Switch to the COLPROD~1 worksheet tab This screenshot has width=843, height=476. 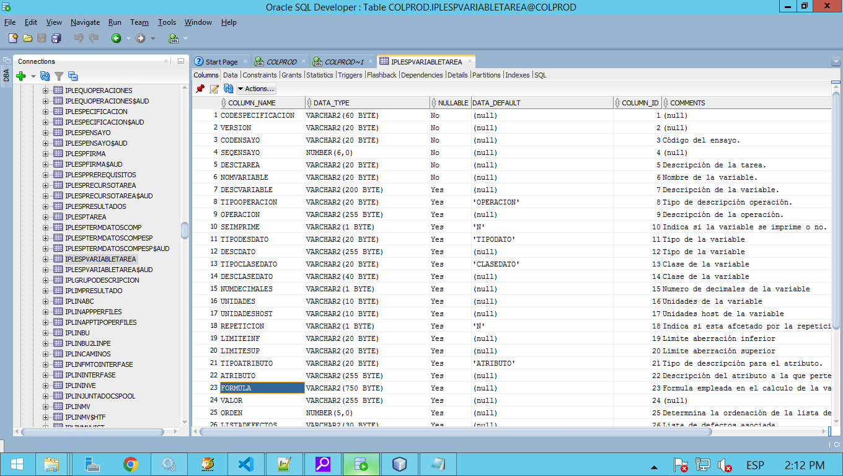(x=343, y=61)
